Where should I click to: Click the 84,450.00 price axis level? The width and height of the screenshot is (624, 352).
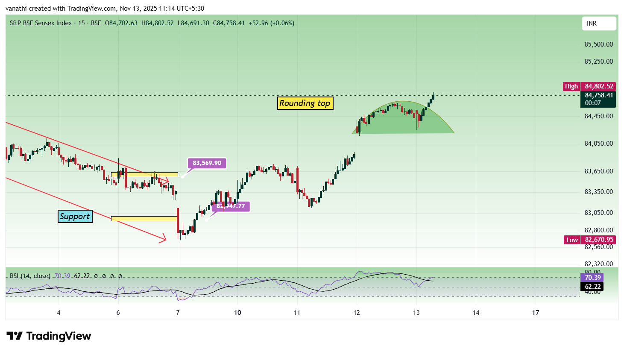click(x=599, y=116)
